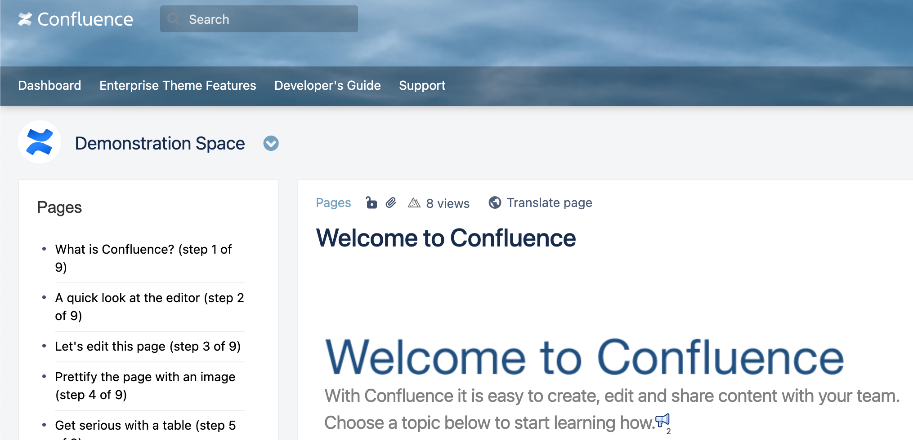
Task: Click the warning triangle icon
Action: point(414,203)
